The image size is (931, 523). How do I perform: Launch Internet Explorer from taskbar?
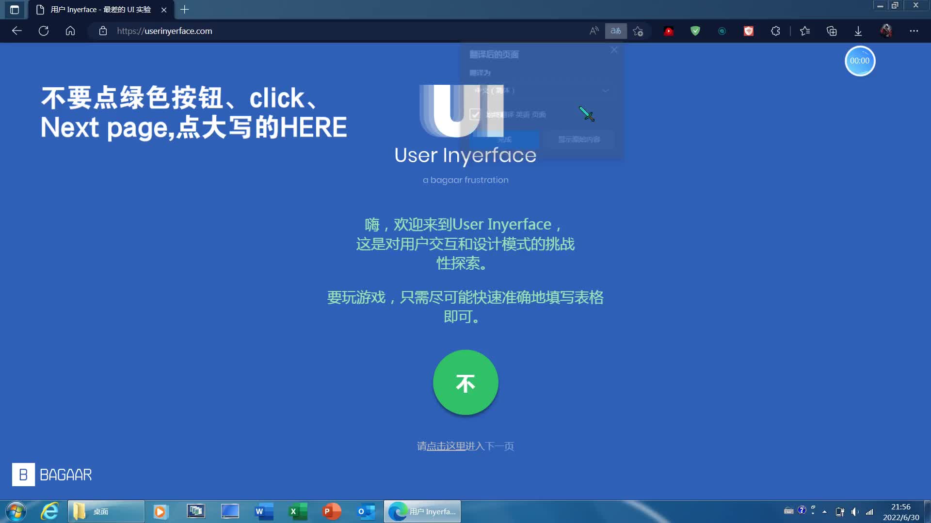49,511
